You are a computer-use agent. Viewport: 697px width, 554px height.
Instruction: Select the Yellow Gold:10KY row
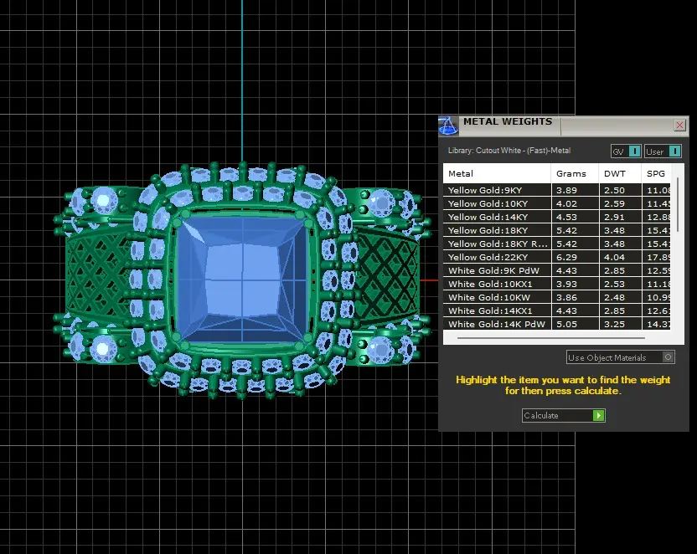coord(556,203)
